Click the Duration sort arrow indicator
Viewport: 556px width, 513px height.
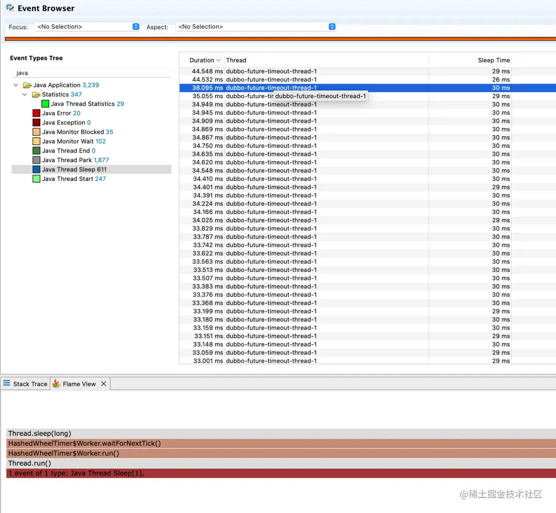tap(218, 60)
